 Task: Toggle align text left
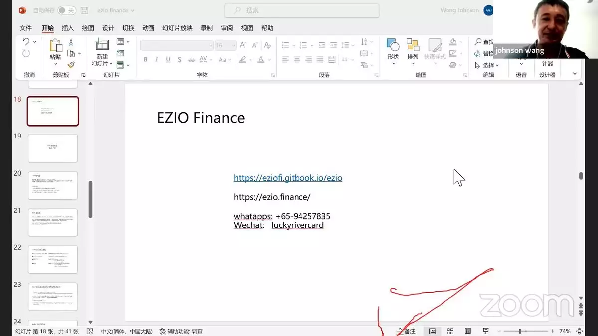285,60
